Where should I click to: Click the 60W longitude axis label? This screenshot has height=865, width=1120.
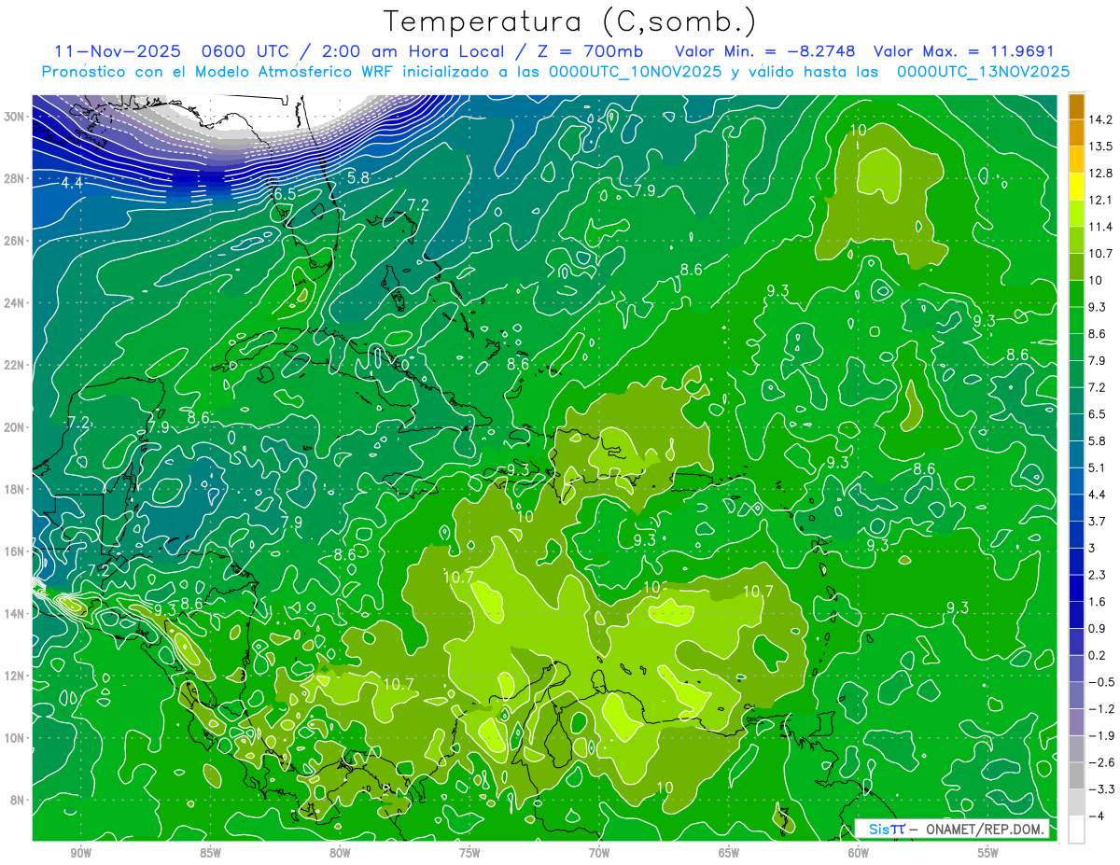click(x=859, y=853)
